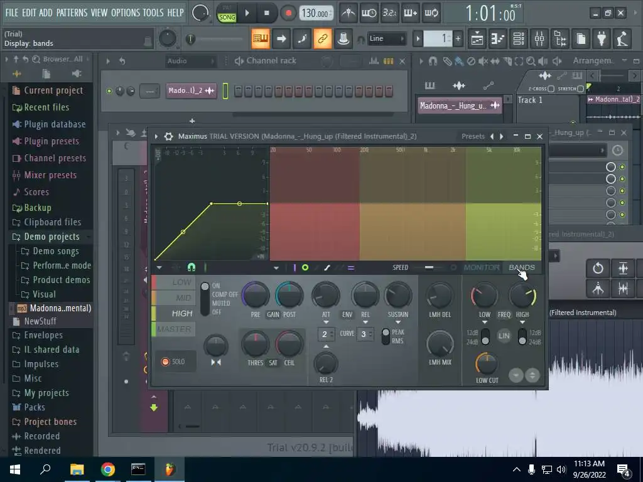The height and width of the screenshot is (482, 643).
Task: Open the Maximus Presets menu
Action: (473, 136)
